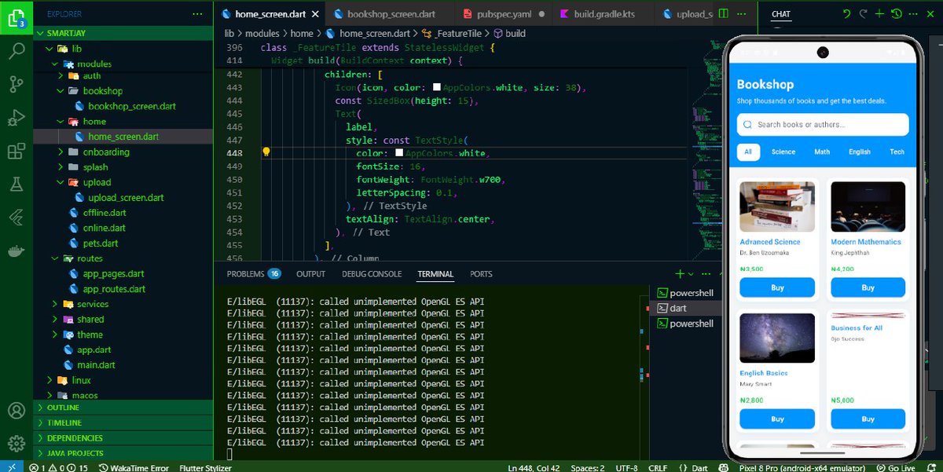Open the OUTPUT panel tab
This screenshot has height=472, width=943.
[310, 274]
